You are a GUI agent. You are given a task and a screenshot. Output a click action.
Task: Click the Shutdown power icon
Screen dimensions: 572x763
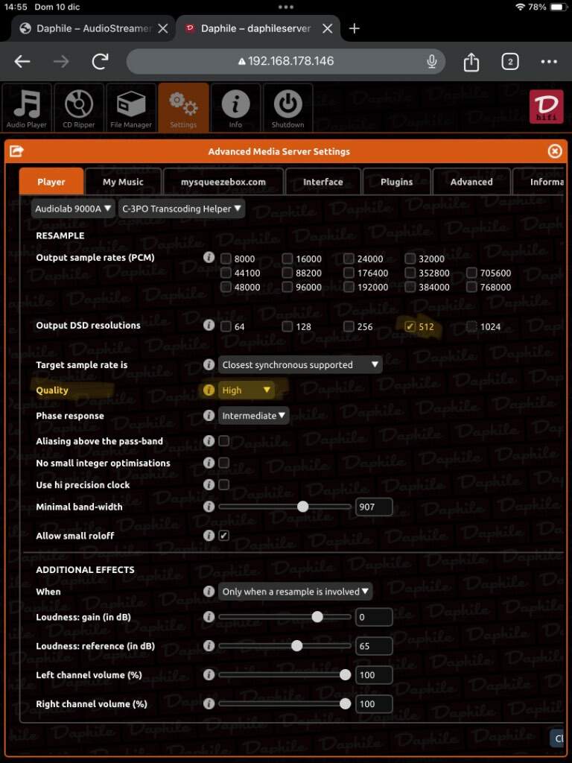click(287, 107)
